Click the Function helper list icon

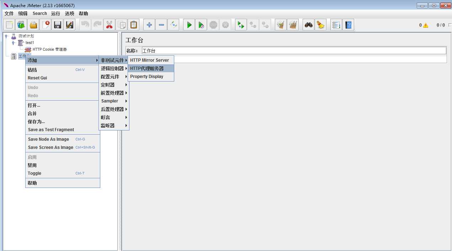(x=336, y=25)
